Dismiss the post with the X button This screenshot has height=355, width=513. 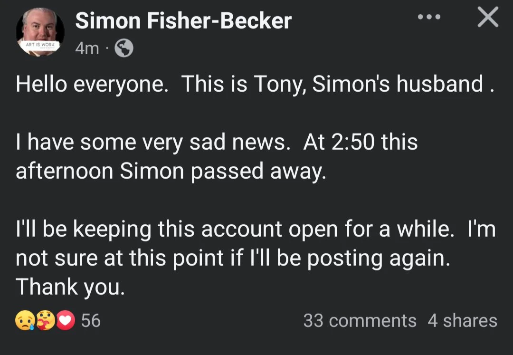(487, 17)
